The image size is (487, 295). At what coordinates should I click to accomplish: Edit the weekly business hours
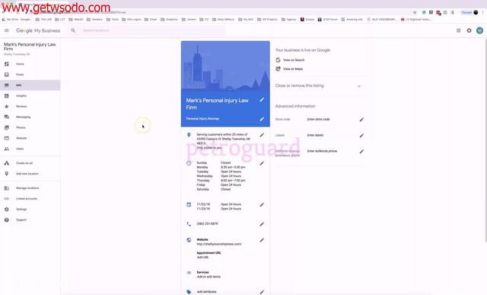click(x=262, y=163)
